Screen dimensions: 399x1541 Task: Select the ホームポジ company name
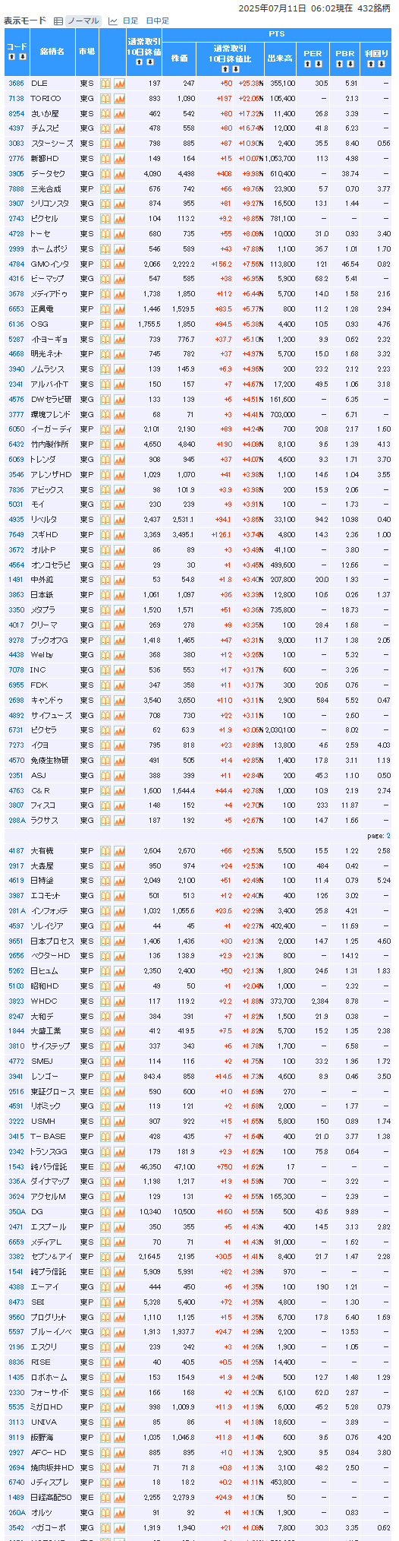(49, 249)
